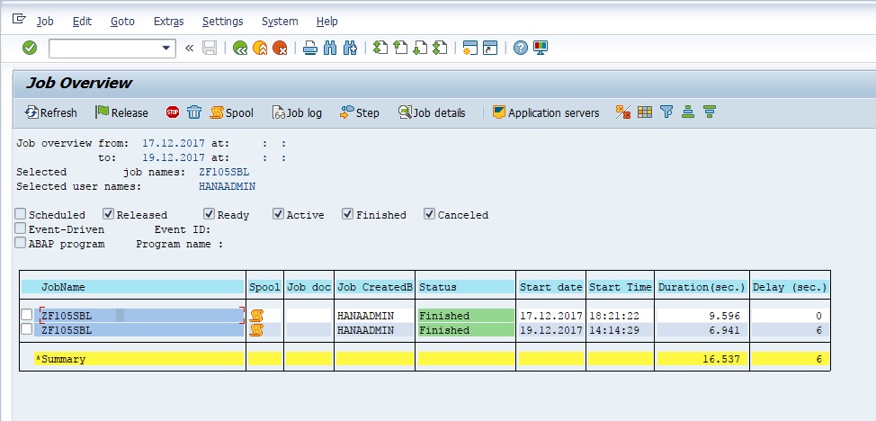
Task: Click the orange Exit icon
Action: click(x=260, y=48)
